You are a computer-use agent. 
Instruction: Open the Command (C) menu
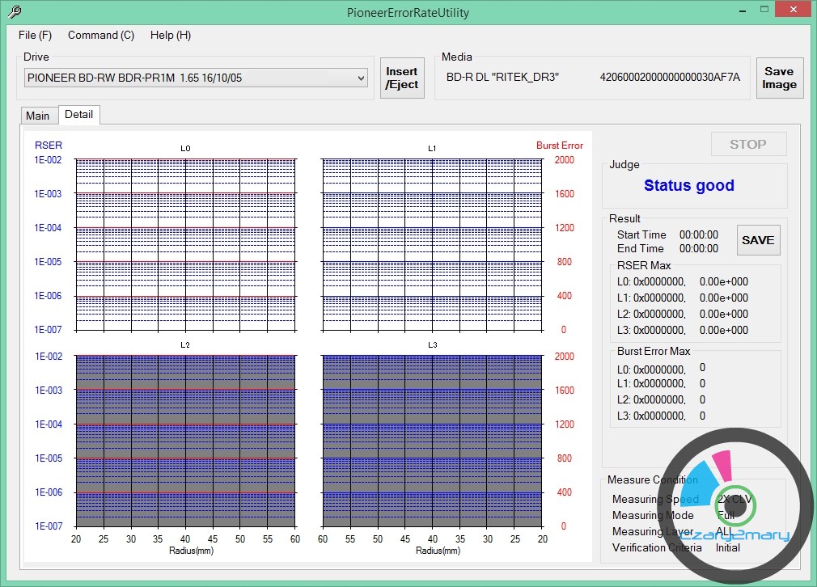click(x=101, y=35)
